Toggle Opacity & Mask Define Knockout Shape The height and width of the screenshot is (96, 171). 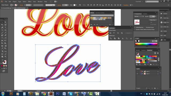pyautogui.click(x=135, y=30)
